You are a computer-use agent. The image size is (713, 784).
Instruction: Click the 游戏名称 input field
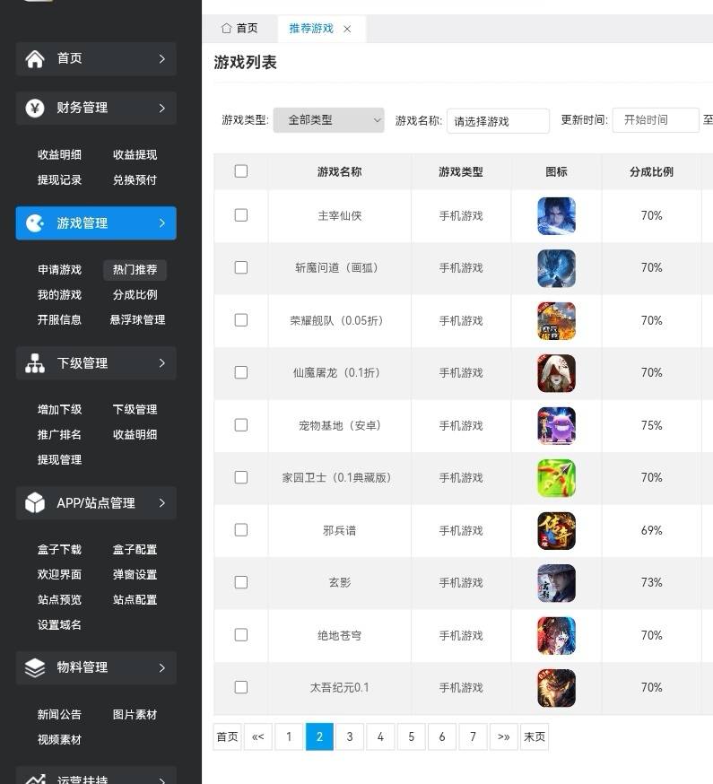(x=498, y=121)
